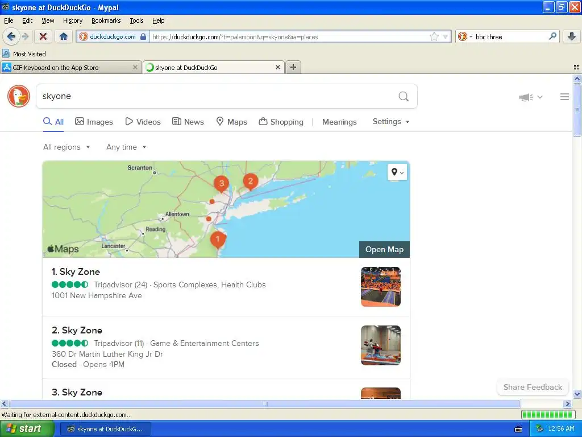Open the Help menu
582x437 pixels.
pos(158,20)
